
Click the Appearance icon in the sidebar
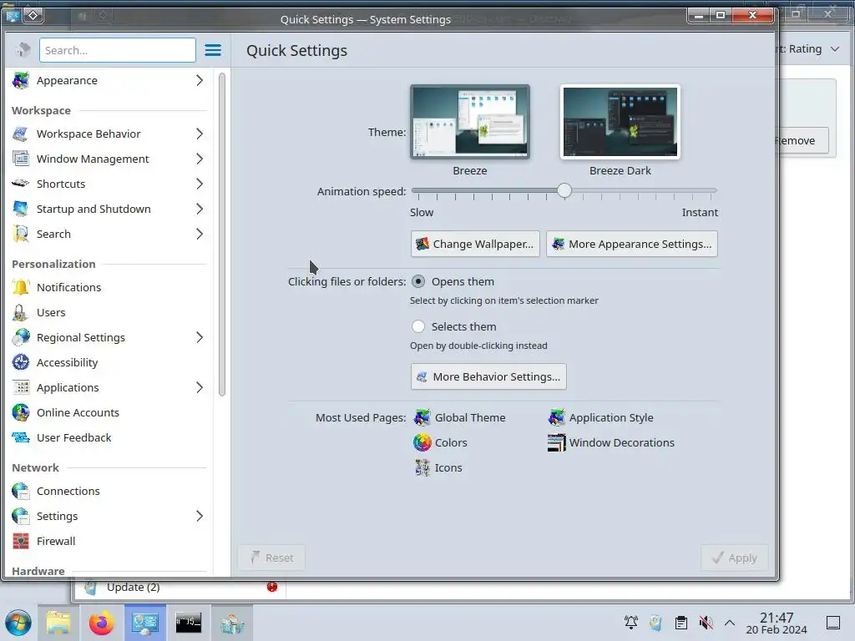[x=21, y=80]
